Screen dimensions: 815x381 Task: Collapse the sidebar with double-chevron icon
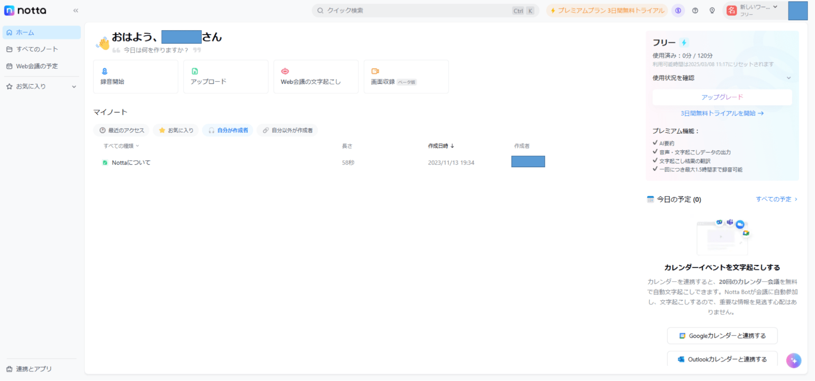tap(75, 11)
